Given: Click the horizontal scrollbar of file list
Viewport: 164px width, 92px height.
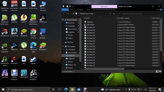Looking at the screenshot, I should (105, 69).
